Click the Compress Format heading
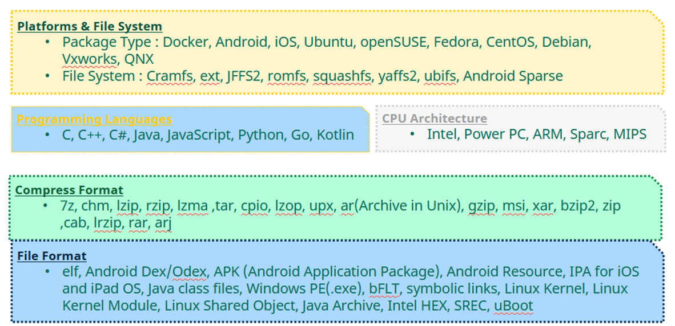This screenshot has width=675, height=326. 69,190
